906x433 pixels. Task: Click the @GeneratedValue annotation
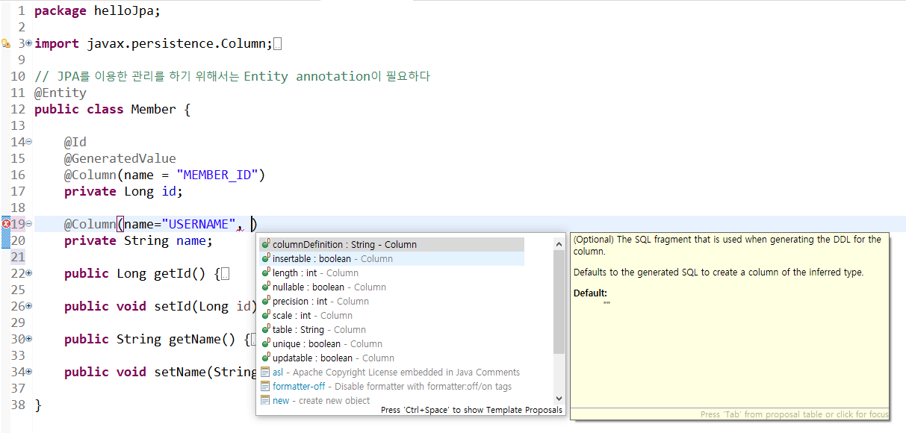click(120, 158)
